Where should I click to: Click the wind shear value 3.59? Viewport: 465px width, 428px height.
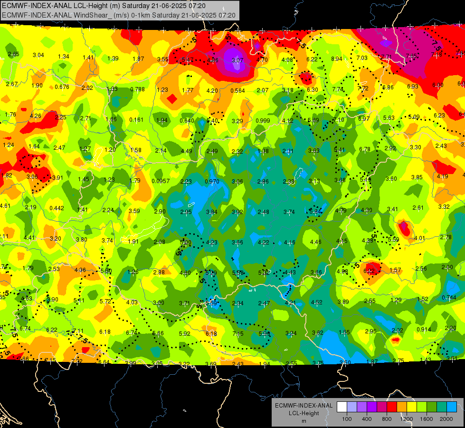pyautogui.click(x=134, y=211)
